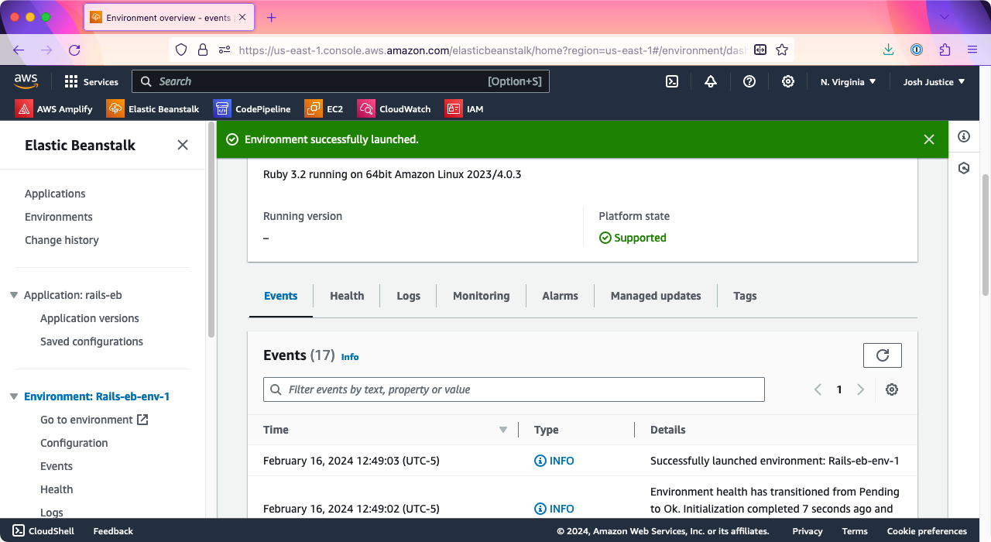Sort events by Time column arrow
The width and height of the screenshot is (991, 542).
pos(503,430)
